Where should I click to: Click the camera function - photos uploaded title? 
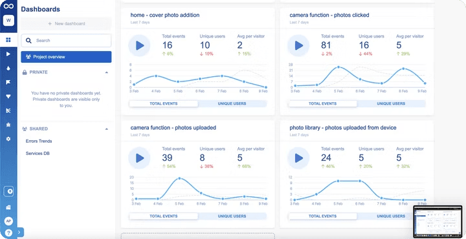(173, 127)
